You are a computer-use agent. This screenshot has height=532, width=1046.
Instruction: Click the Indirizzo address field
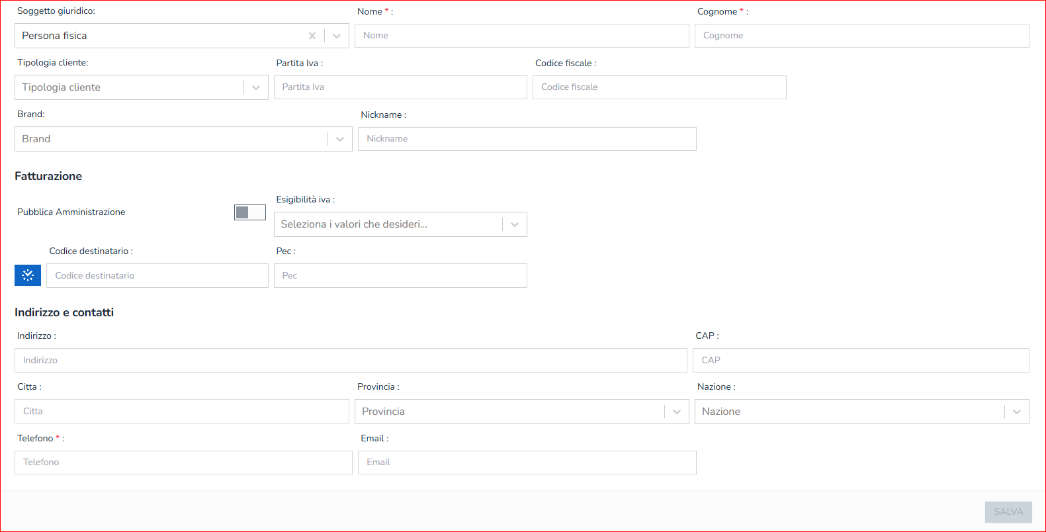(x=351, y=361)
